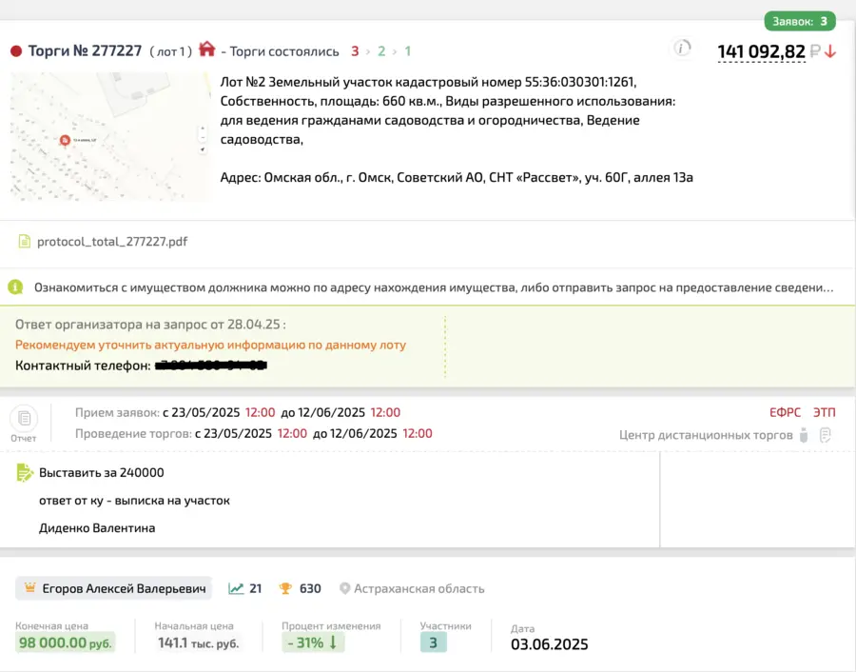Click the red down arrow next to the price
The height and width of the screenshot is (672, 856).
click(830, 51)
